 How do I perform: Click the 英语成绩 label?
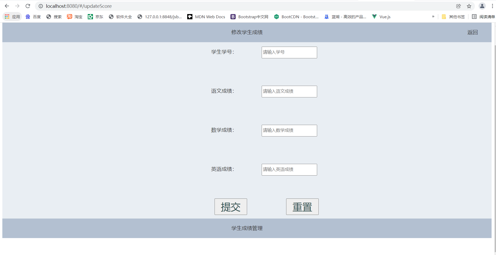coord(223,169)
